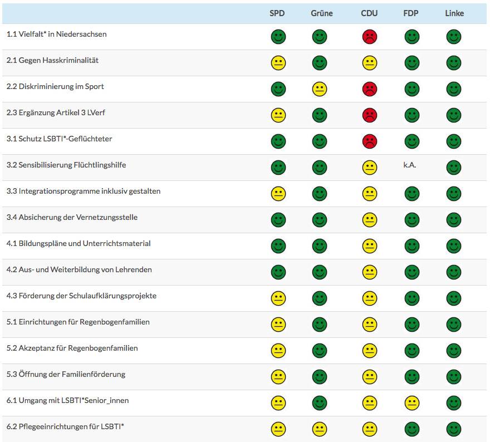Select row label 1.1 Vielfalt* in Niedersachsen
This screenshot has height=442, width=490.
pos(57,34)
